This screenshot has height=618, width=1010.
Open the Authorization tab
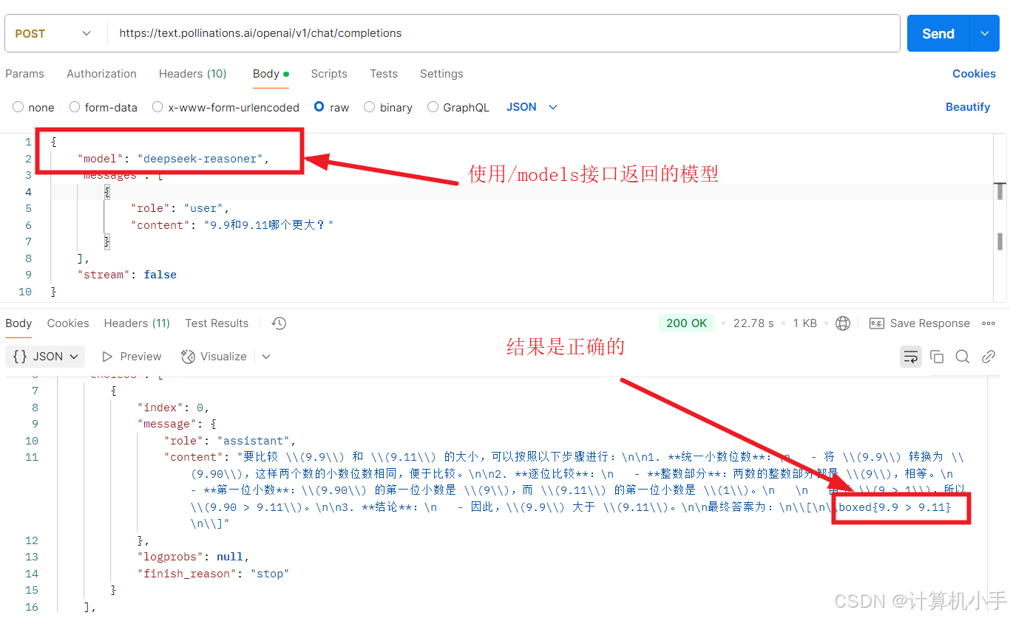[x=101, y=74]
